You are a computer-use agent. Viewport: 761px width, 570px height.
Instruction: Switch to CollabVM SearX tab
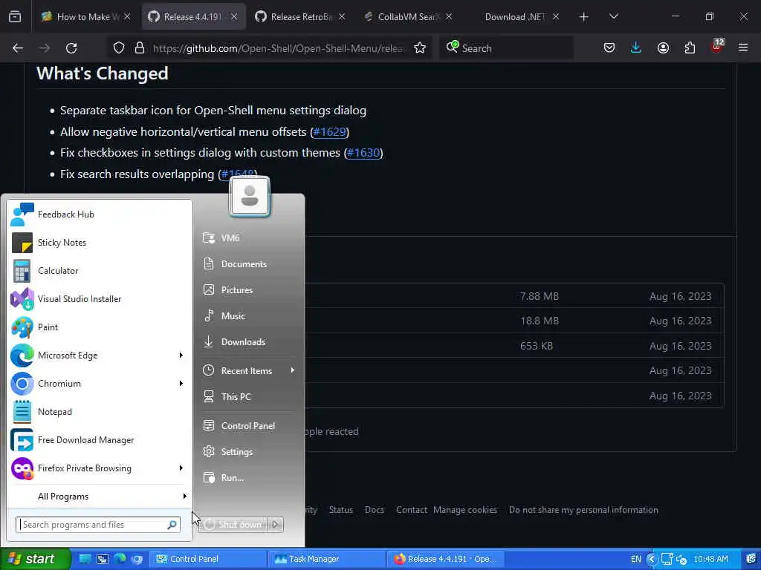pyautogui.click(x=407, y=16)
